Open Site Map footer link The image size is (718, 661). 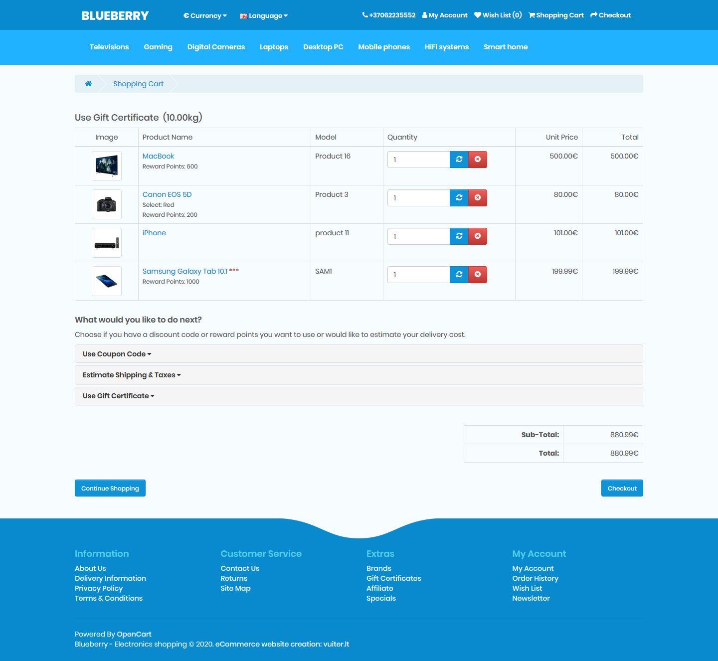(235, 588)
